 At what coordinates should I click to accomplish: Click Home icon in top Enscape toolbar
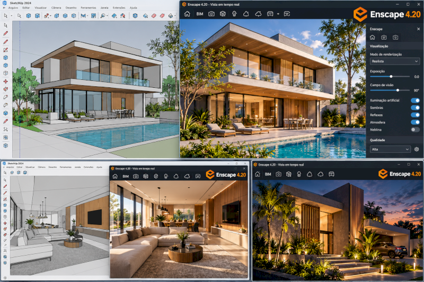click(x=187, y=14)
